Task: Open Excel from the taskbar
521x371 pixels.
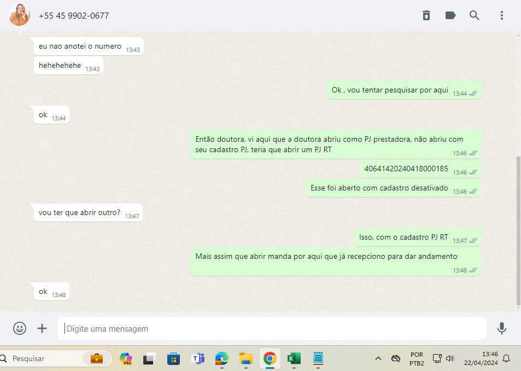Action: tap(294, 358)
